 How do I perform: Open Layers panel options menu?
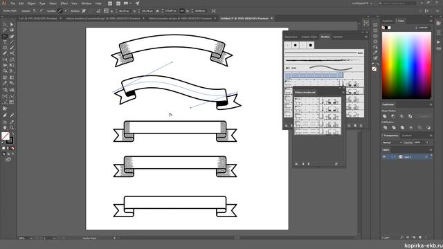pyautogui.click(x=431, y=150)
